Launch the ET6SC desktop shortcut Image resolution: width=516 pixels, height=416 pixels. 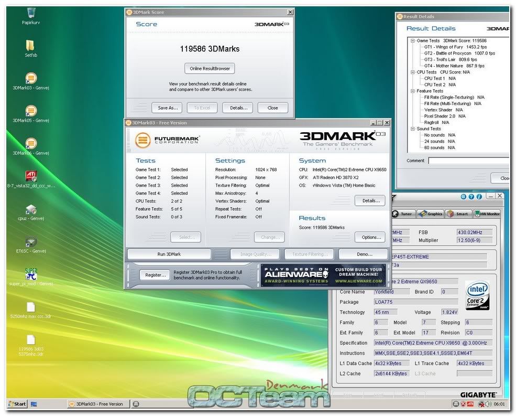click(31, 242)
